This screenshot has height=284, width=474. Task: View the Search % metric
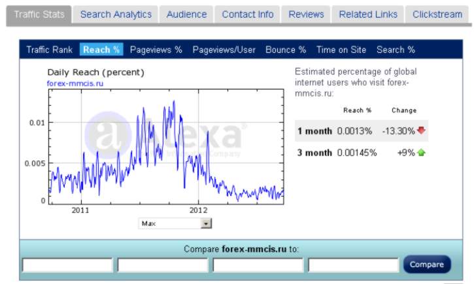pyautogui.click(x=396, y=50)
